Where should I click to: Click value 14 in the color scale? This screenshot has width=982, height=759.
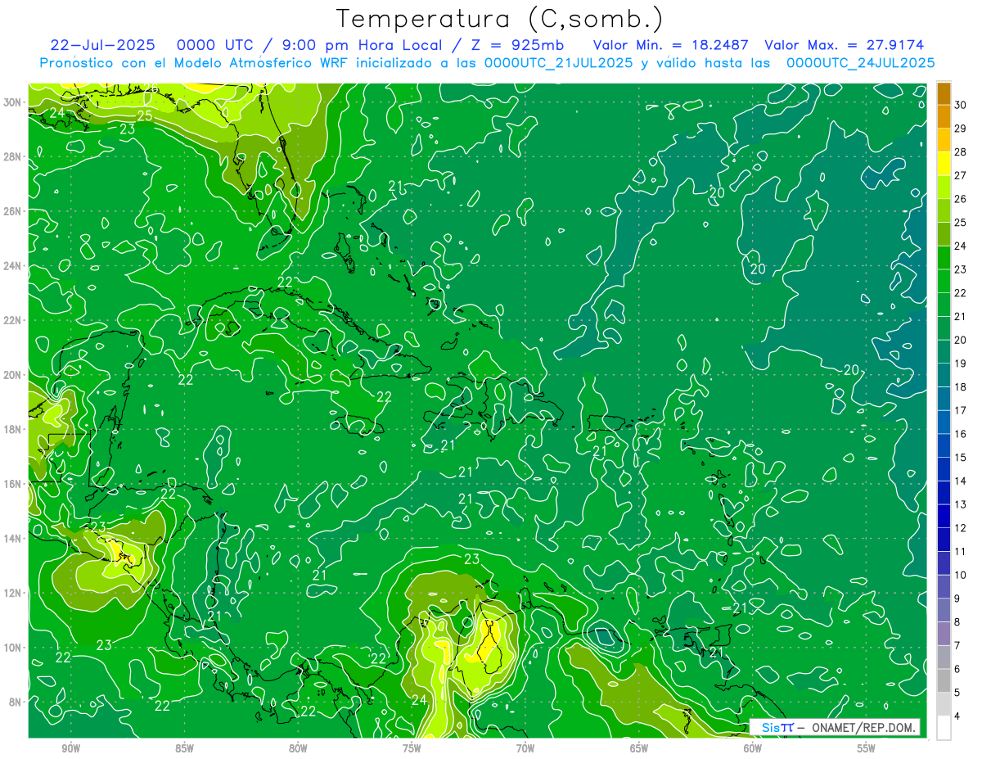(961, 481)
